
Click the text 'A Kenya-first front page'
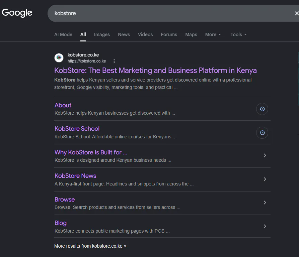[79, 184]
